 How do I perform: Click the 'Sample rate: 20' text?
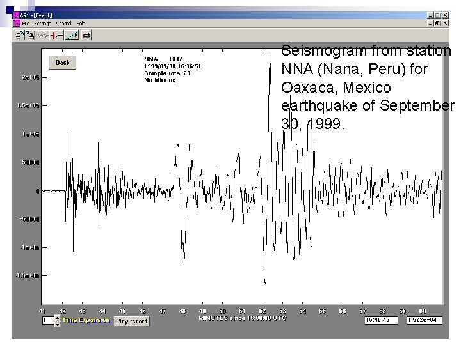[x=167, y=73]
